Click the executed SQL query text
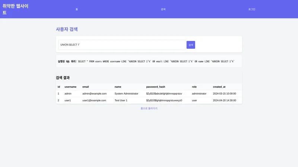298x167 pixels. tap(156, 61)
